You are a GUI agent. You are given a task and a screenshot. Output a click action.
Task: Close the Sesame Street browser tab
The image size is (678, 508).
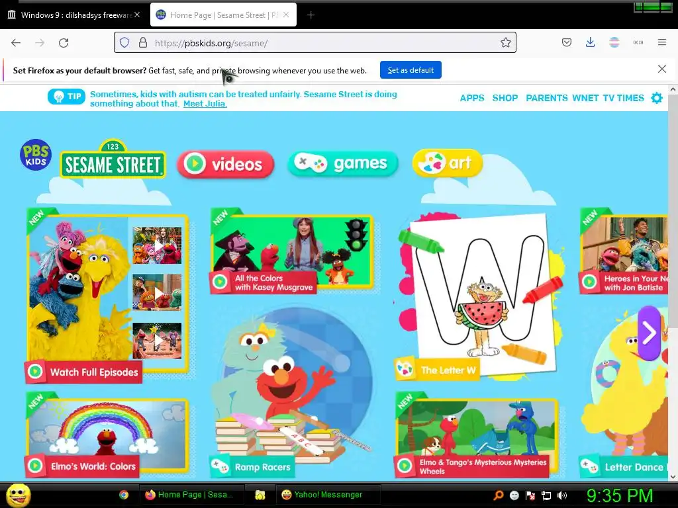coord(286,15)
